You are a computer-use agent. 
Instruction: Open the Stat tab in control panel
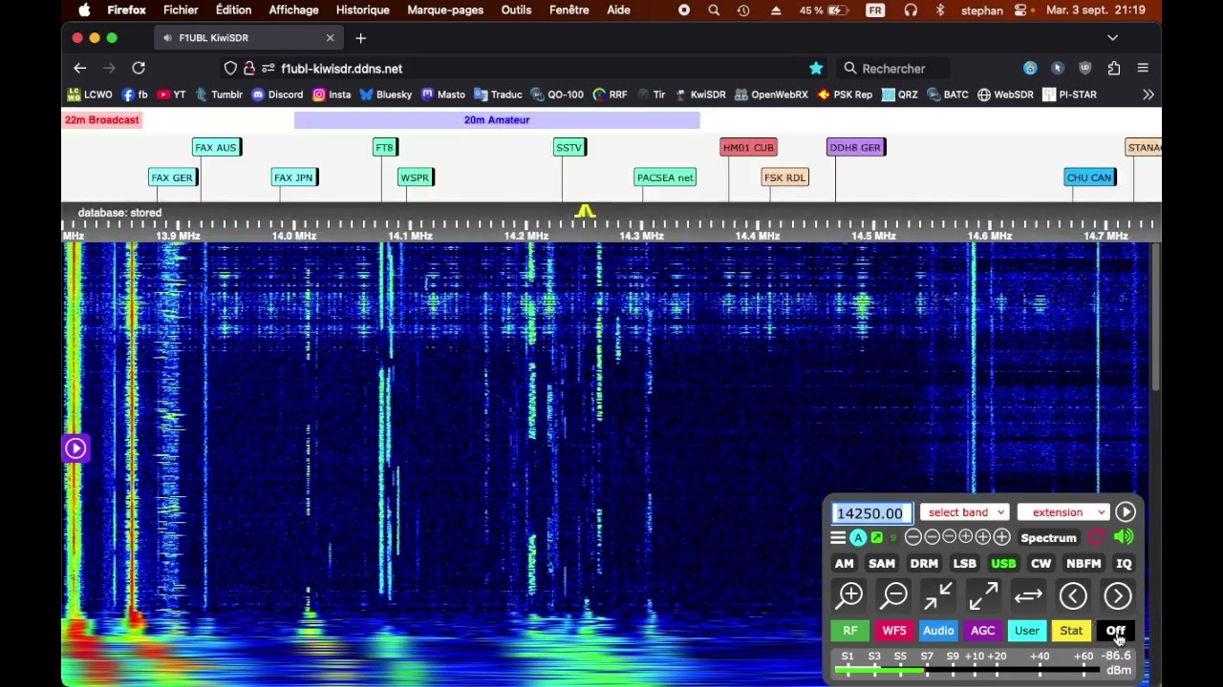click(1071, 631)
